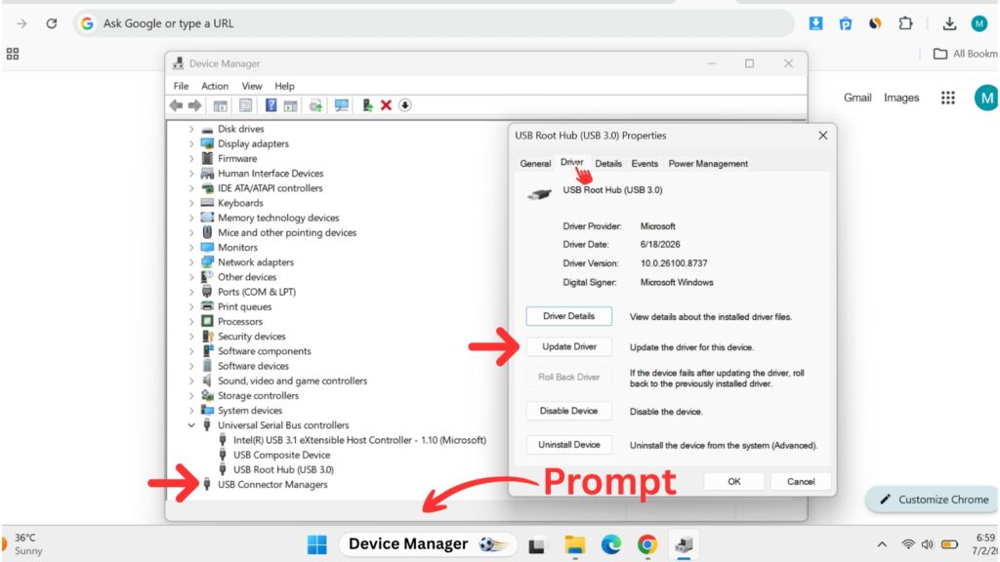Image resolution: width=1000 pixels, height=562 pixels.
Task: Click the update driver green arrow toolbar icon
Action: click(x=367, y=105)
